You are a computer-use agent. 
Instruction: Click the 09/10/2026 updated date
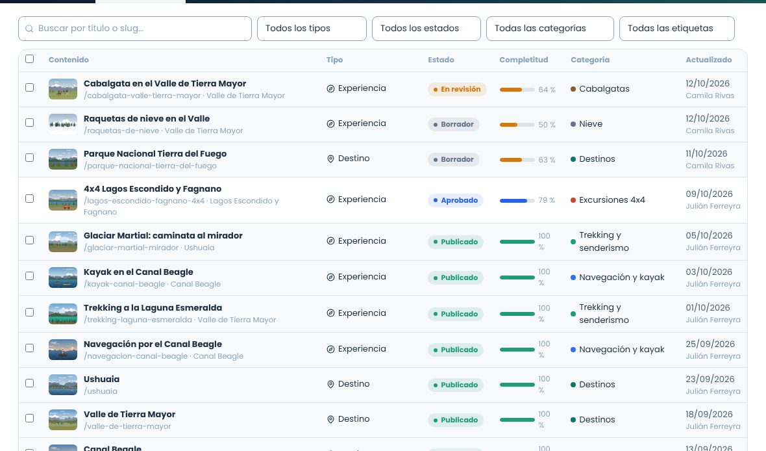pyautogui.click(x=709, y=194)
